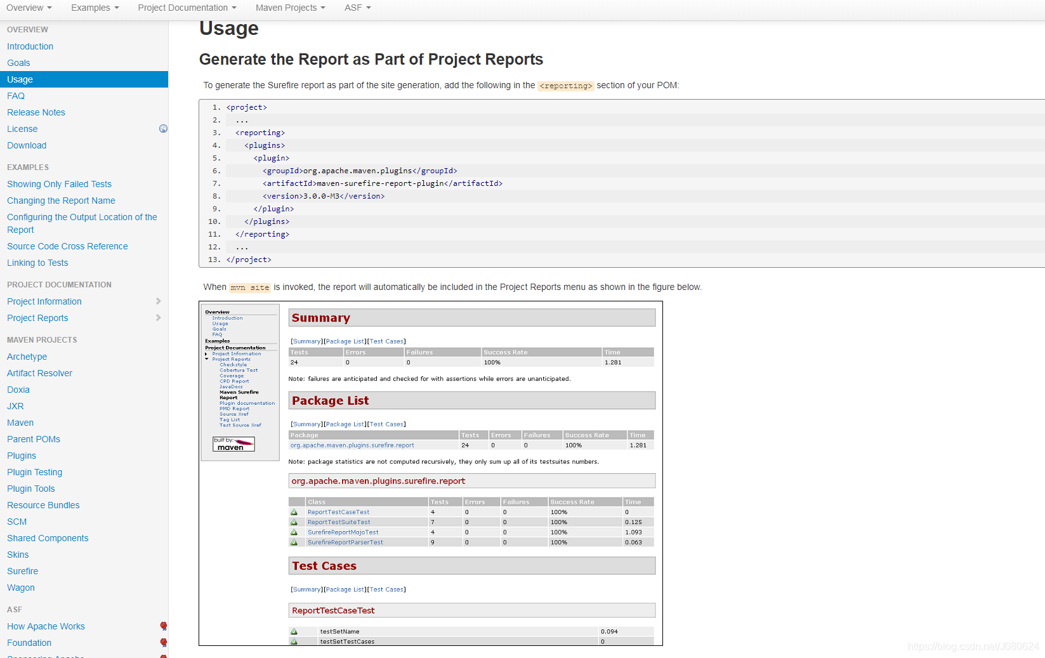
Task: Open the SCM link
Action: click(17, 522)
